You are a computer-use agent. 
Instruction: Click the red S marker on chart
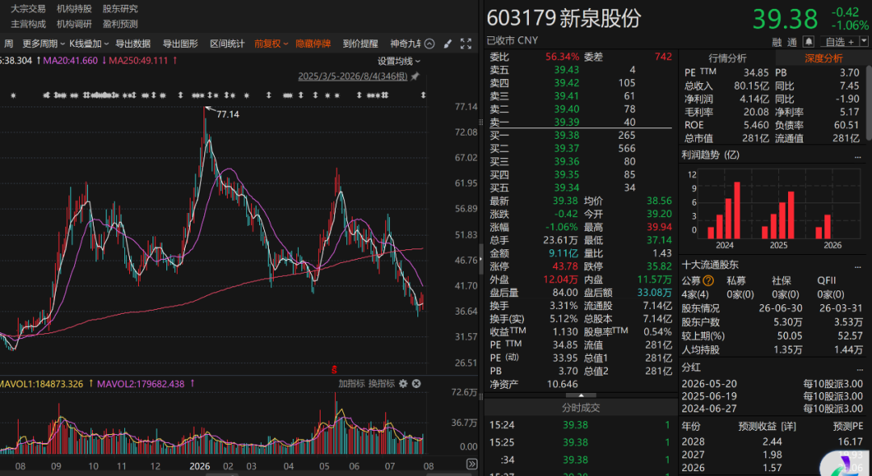click(x=335, y=369)
